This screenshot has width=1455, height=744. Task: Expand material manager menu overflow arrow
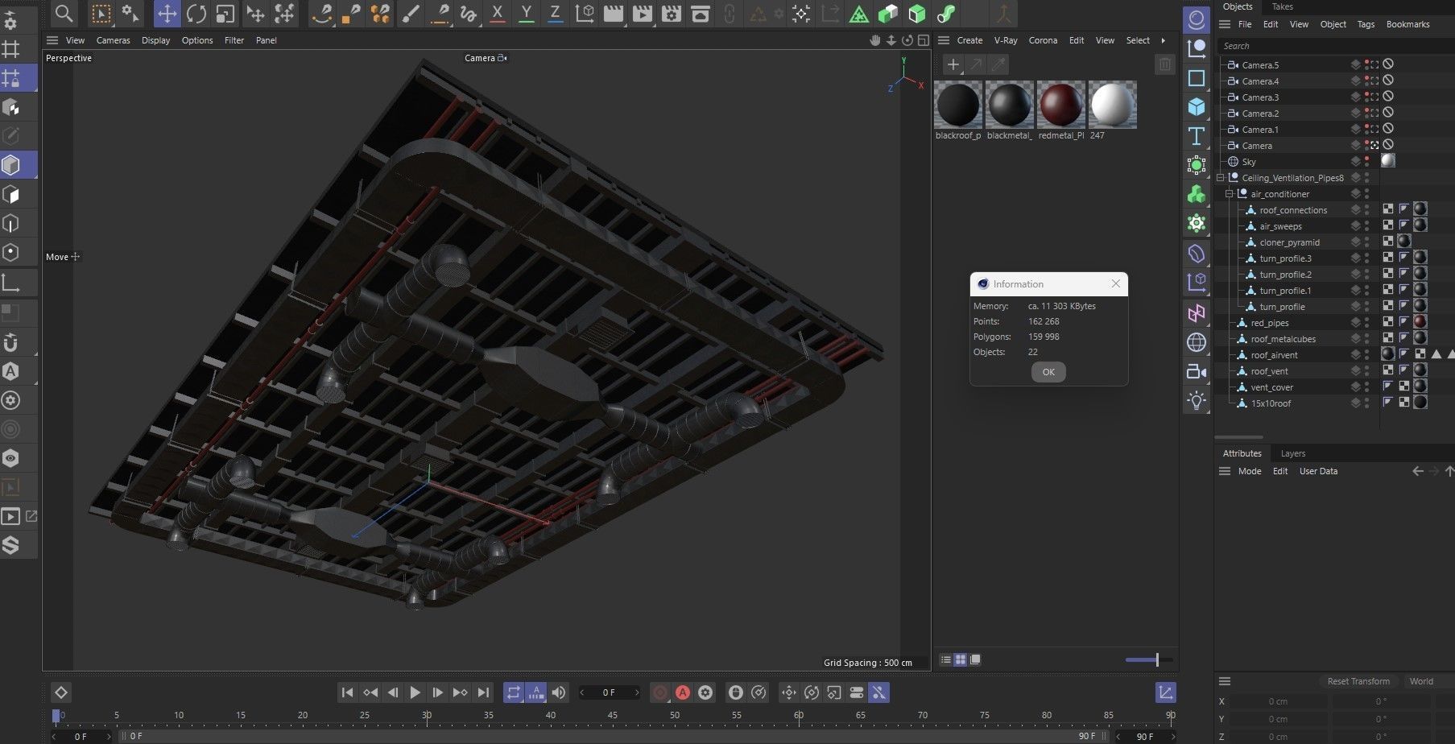(1163, 40)
